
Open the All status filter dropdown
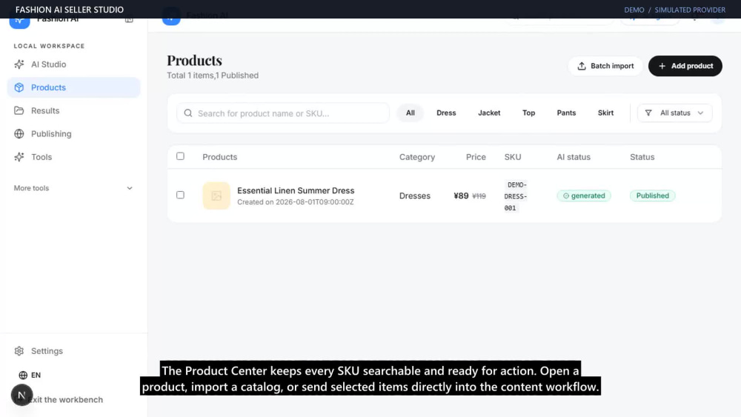click(x=674, y=113)
